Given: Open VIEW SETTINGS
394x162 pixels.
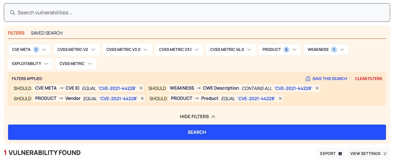Looking at the screenshot, I should (368, 154).
